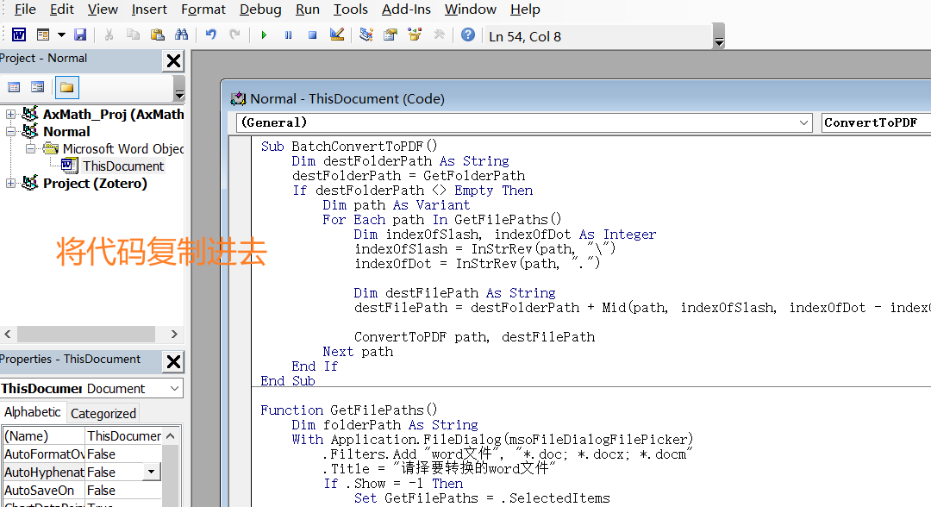The height and width of the screenshot is (507, 931).
Task: Open Find with the binoculars icon
Action: click(x=181, y=35)
